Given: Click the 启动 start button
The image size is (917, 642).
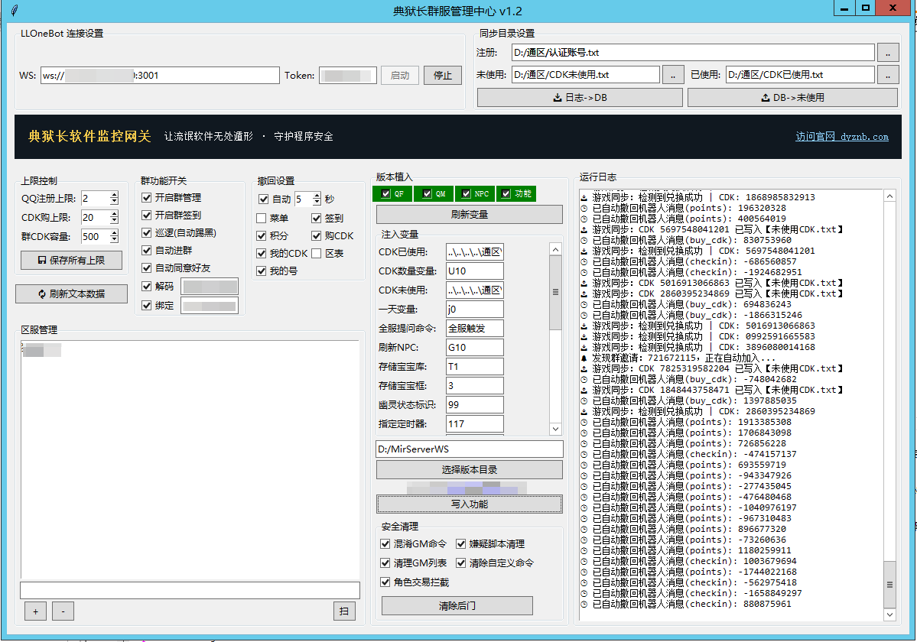Looking at the screenshot, I should [x=400, y=76].
